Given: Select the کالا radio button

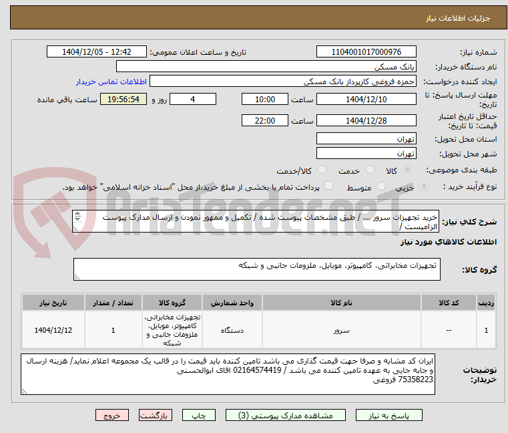Looking at the screenshot, I should pos(408,170).
